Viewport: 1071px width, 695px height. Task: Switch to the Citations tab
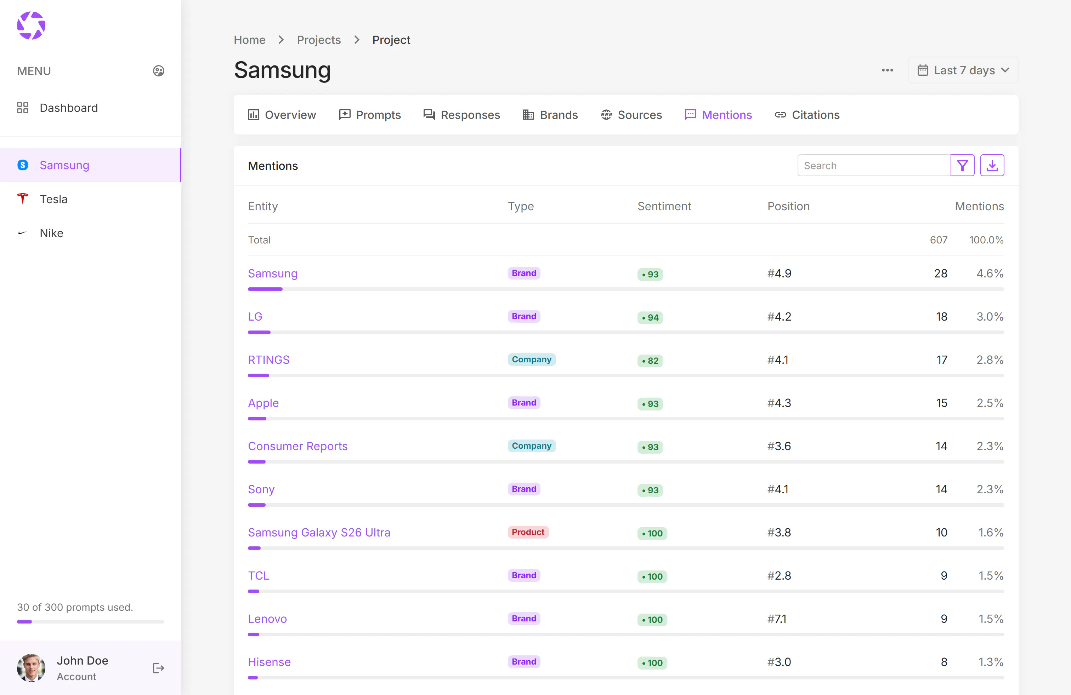(807, 115)
